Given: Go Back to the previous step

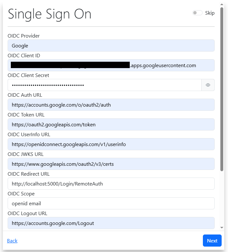Looking at the screenshot, I should pyautogui.click(x=12, y=241).
